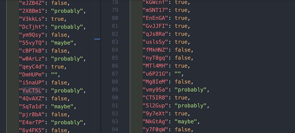This screenshot has width=295, height=133.
Task: Click the key "2X8Bm1" in the left pane
Action: [32, 11]
